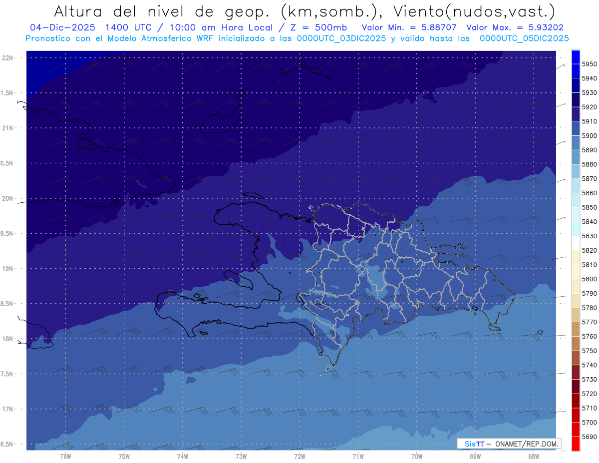Click the color bar segment between 5730 and 5740
Image resolution: width=599 pixels, height=463 pixels.
(x=576, y=372)
